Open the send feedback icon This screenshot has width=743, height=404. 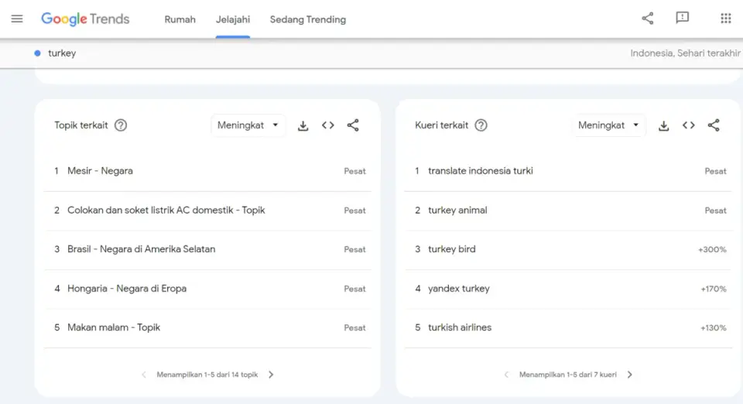683,18
